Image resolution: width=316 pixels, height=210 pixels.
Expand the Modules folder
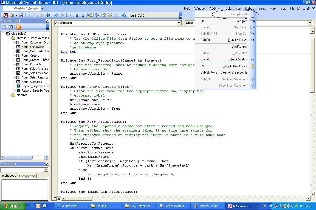pos(8,95)
